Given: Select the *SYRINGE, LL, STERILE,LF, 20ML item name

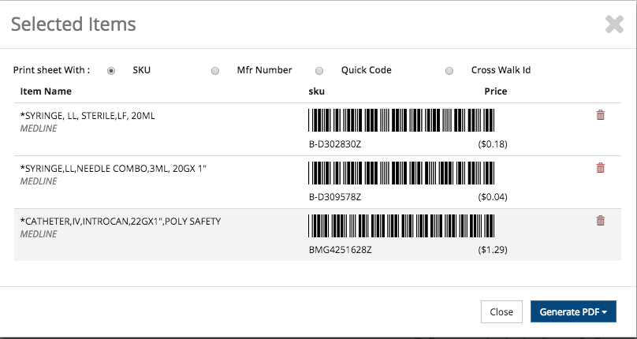Looking at the screenshot, I should pos(88,116).
